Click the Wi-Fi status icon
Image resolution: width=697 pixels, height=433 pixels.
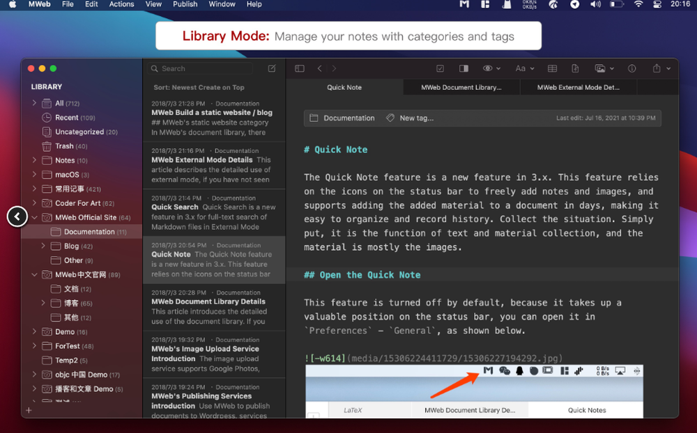[638, 4]
